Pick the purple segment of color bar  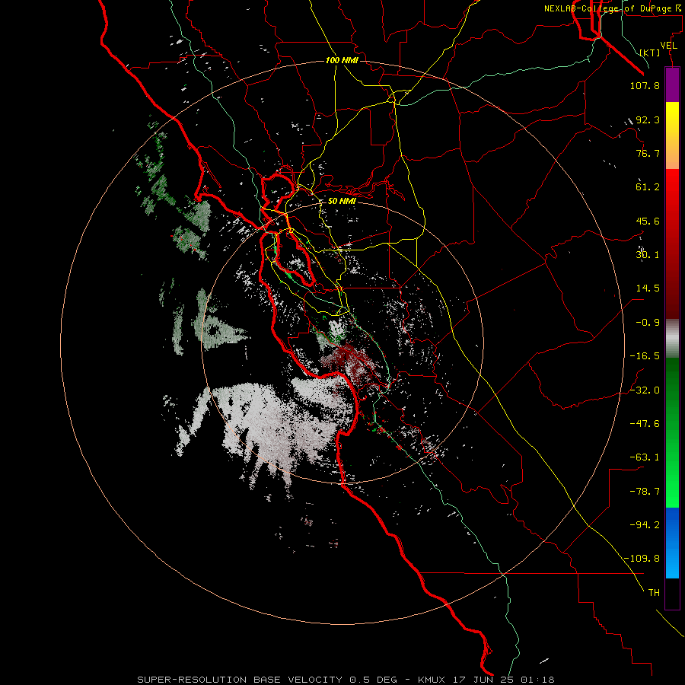672,85
